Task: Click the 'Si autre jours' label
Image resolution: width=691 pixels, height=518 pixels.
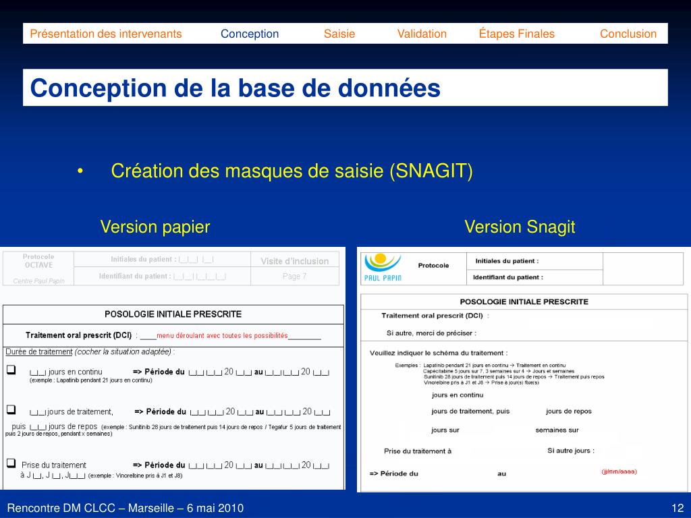Action: pyautogui.click(x=571, y=451)
